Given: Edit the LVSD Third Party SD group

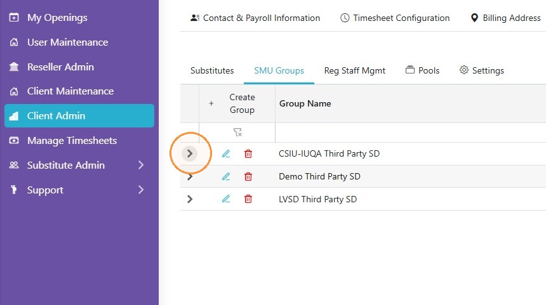Looking at the screenshot, I should point(226,198).
